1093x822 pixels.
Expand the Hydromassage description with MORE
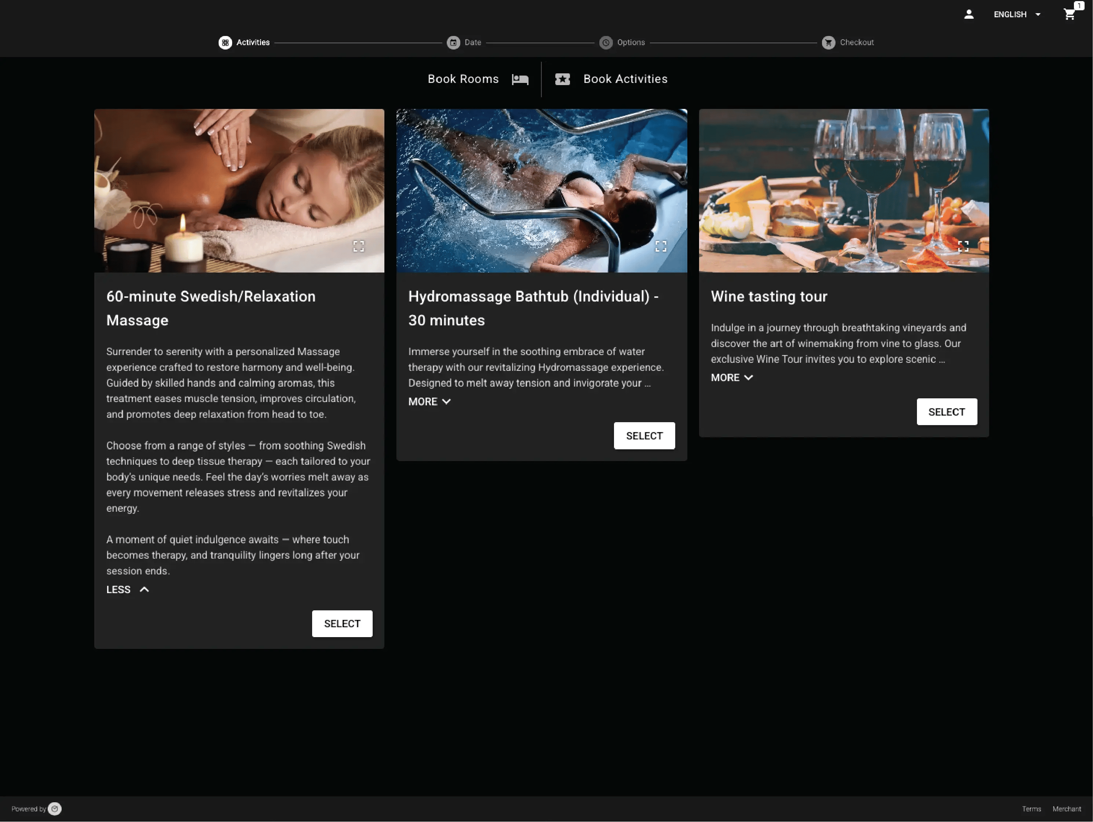pyautogui.click(x=429, y=401)
